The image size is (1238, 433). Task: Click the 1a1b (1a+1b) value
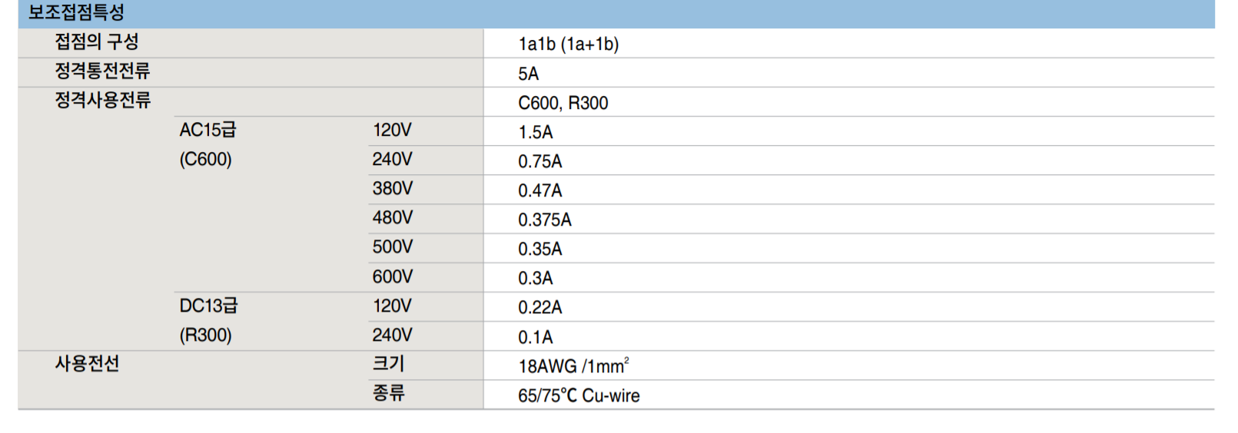pos(568,44)
